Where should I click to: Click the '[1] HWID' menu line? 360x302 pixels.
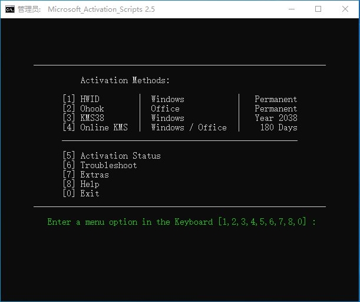point(81,99)
